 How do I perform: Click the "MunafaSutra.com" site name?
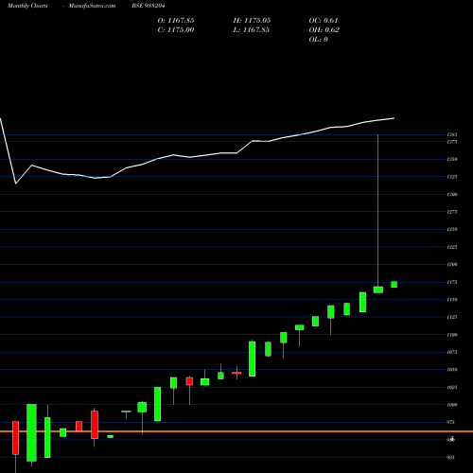(92, 6)
